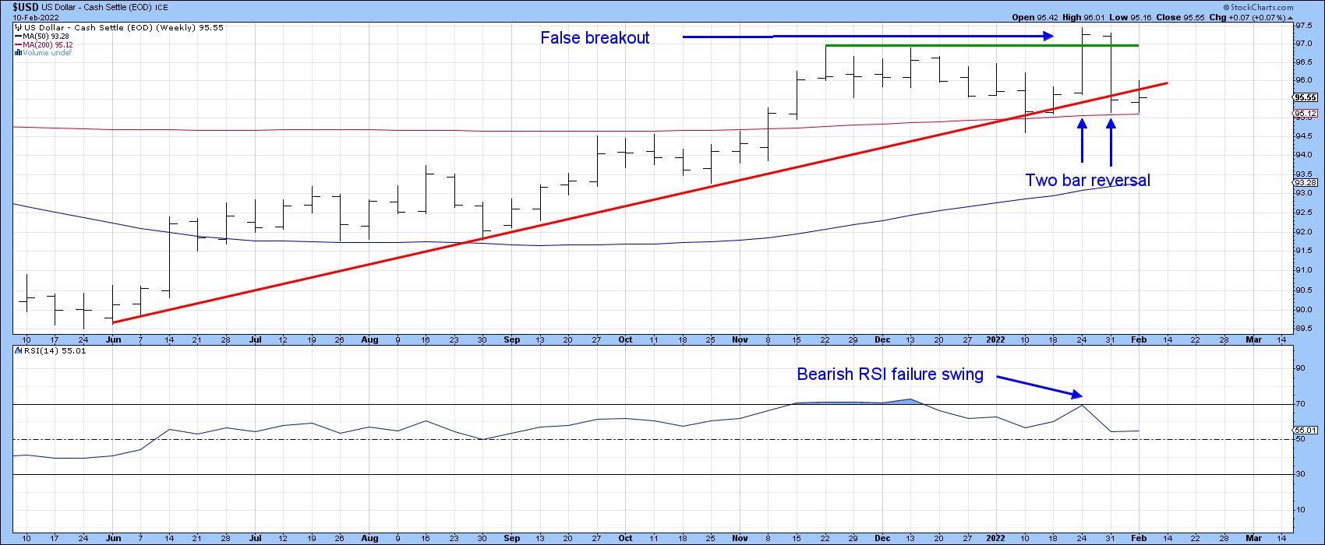Image resolution: width=1325 pixels, height=545 pixels.
Task: Select the Two bar reversal annotation label
Action: coord(1087,181)
